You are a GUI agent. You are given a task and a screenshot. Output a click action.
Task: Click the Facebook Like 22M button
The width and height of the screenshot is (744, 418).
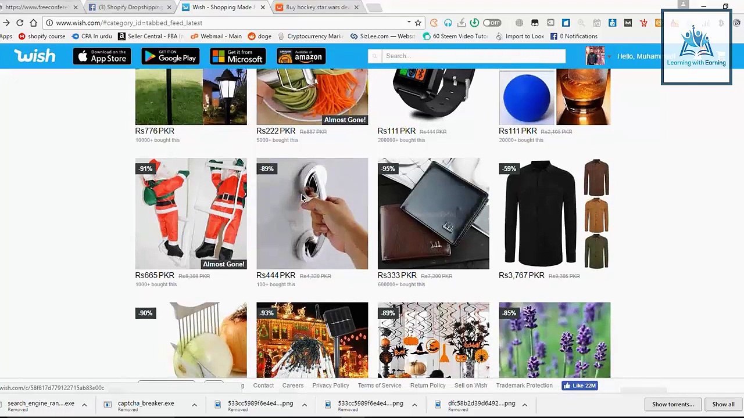[580, 385]
